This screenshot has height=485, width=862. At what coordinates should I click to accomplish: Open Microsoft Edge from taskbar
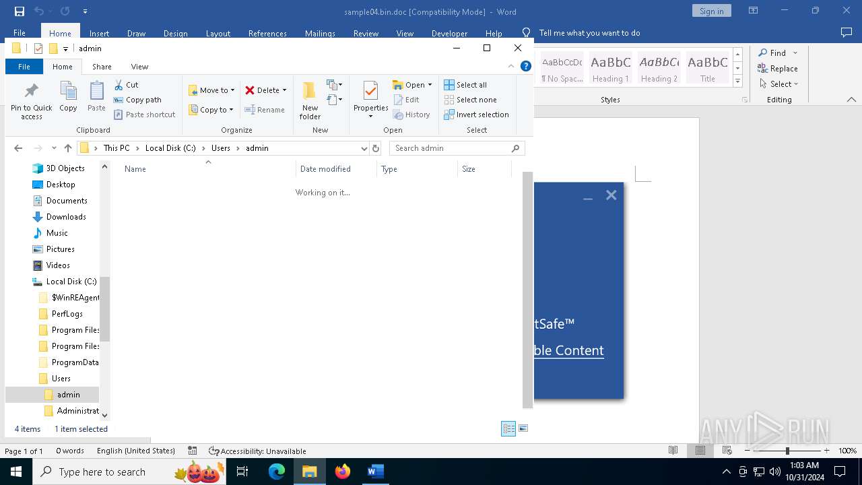(x=277, y=472)
